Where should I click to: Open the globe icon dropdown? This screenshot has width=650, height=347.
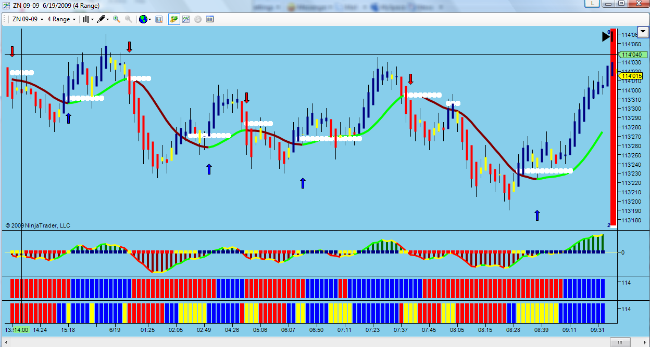coord(145,19)
